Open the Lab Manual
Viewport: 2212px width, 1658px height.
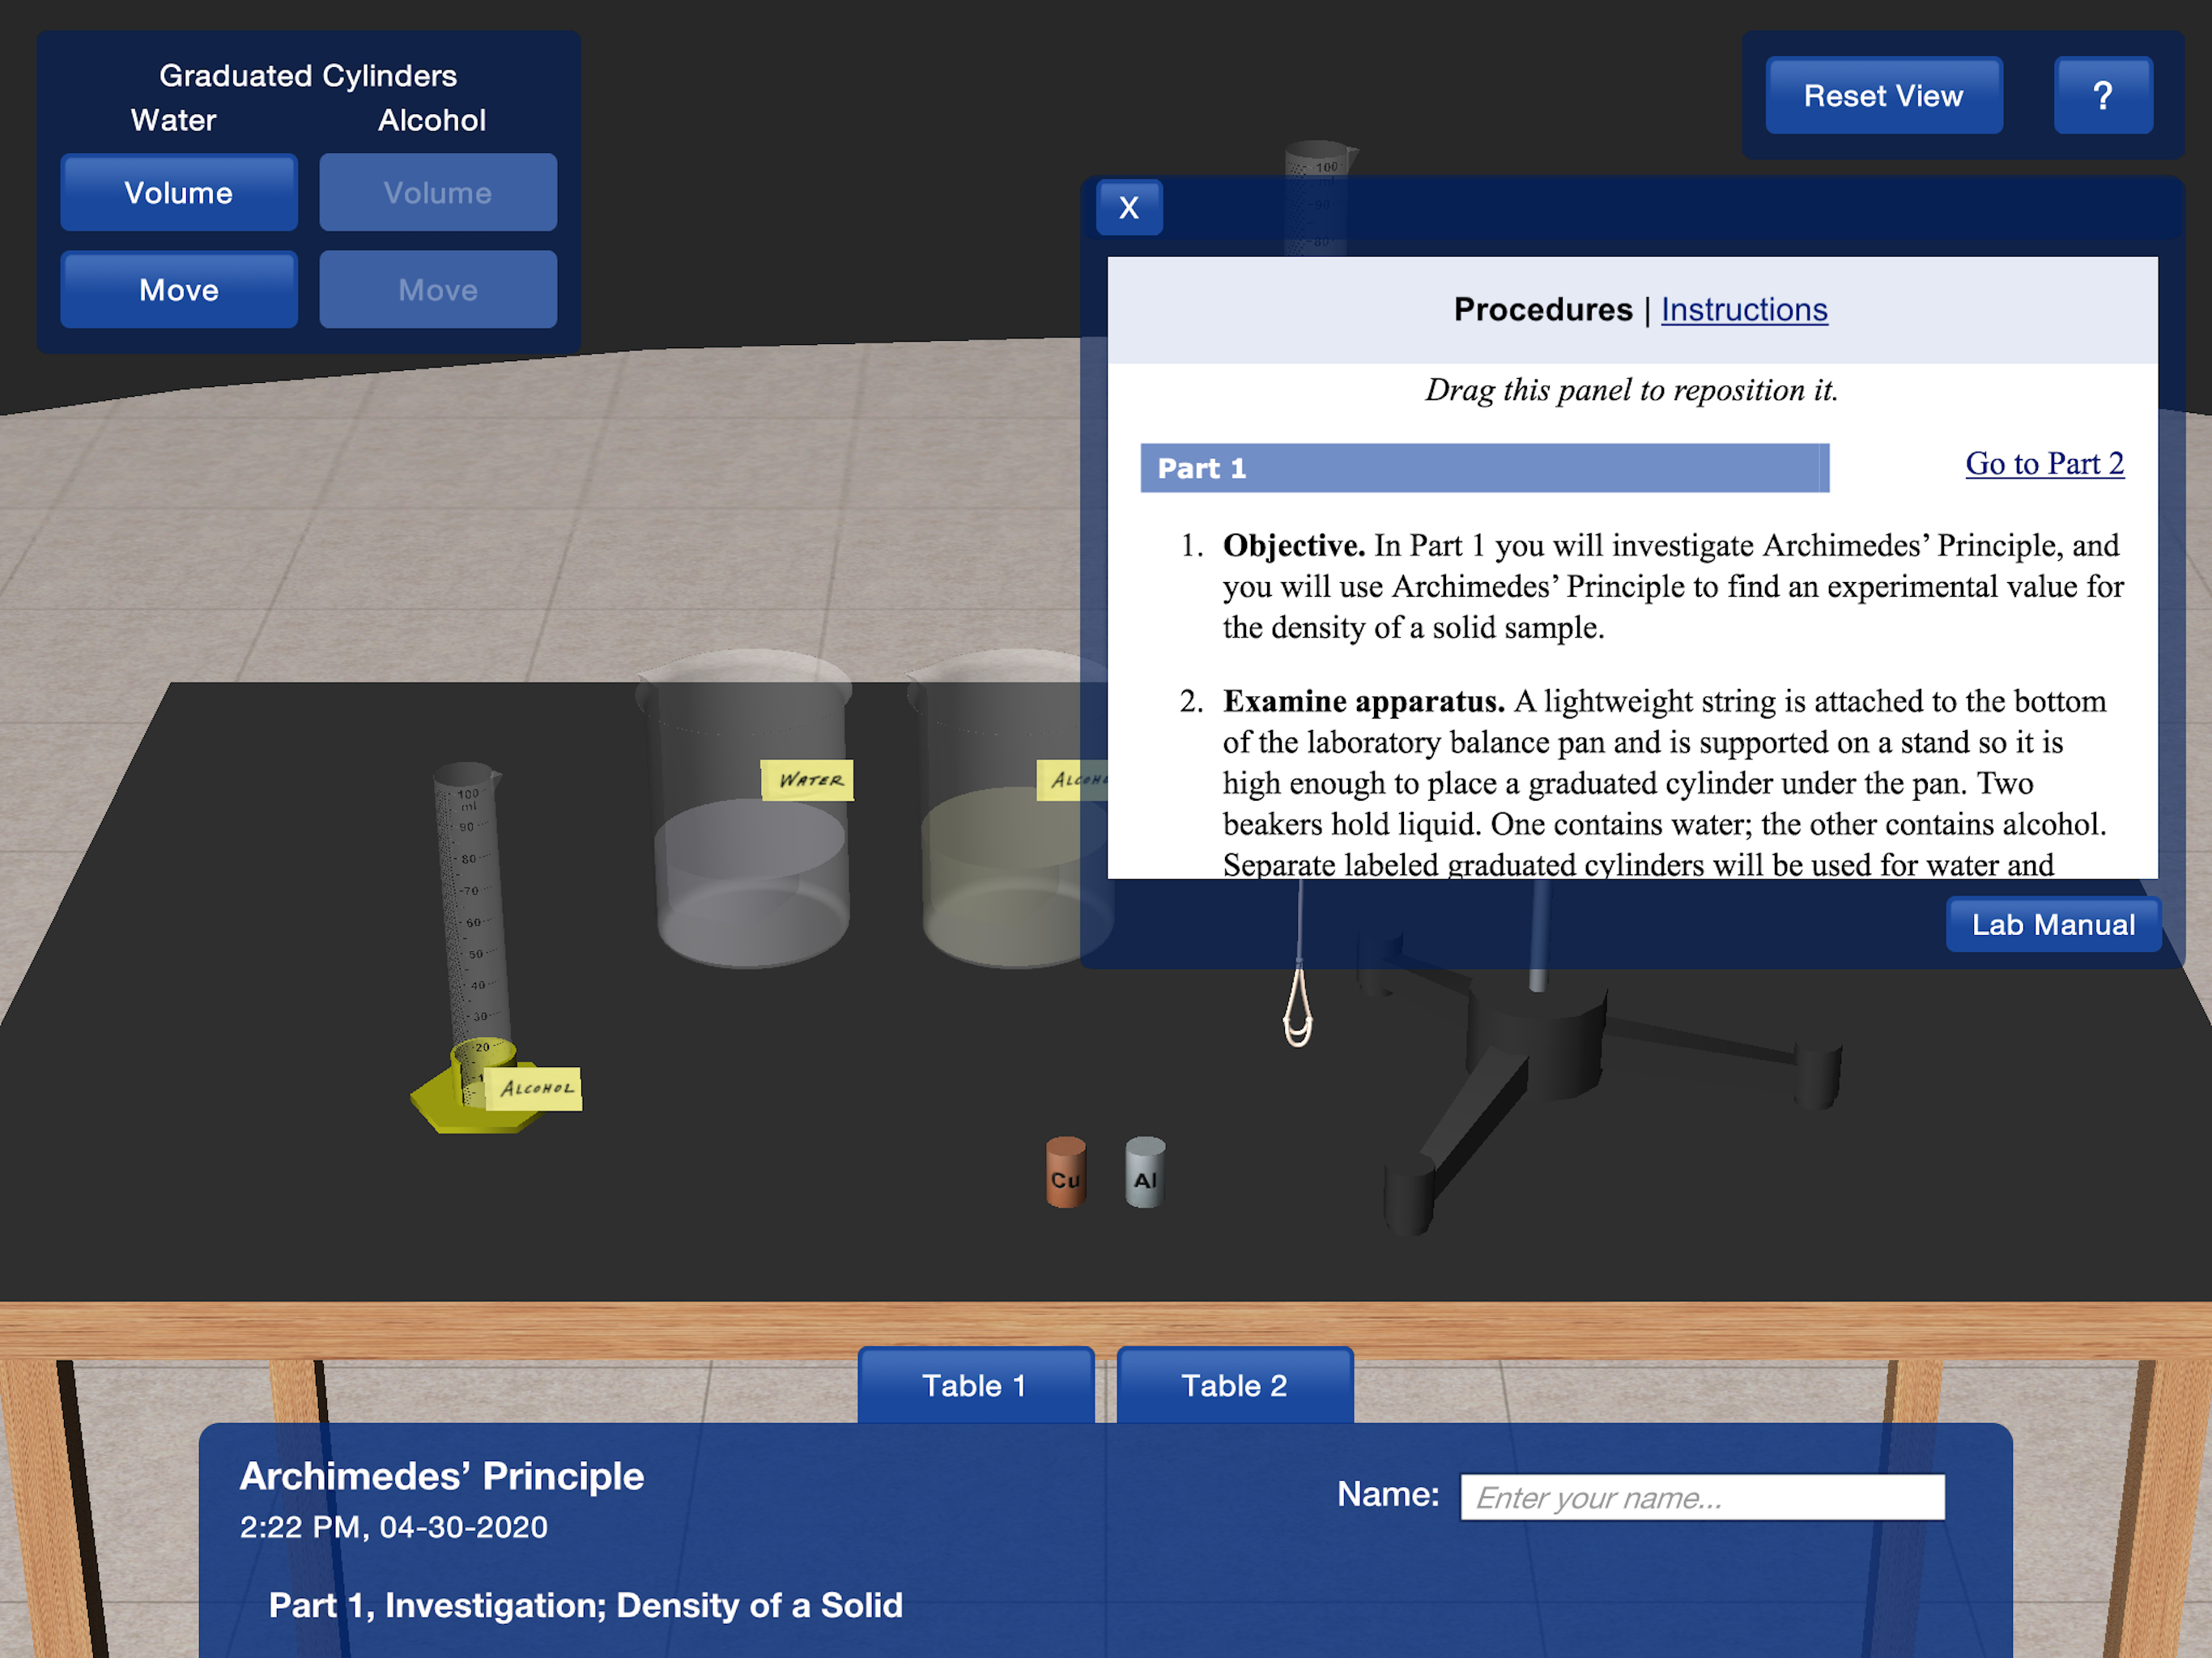pos(2053,925)
